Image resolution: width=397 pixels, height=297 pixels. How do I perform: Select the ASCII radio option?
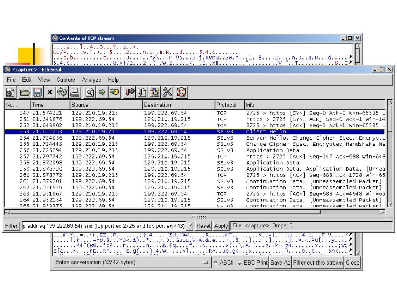coord(224,263)
